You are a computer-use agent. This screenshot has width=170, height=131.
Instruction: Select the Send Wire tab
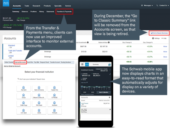point(30,62)
